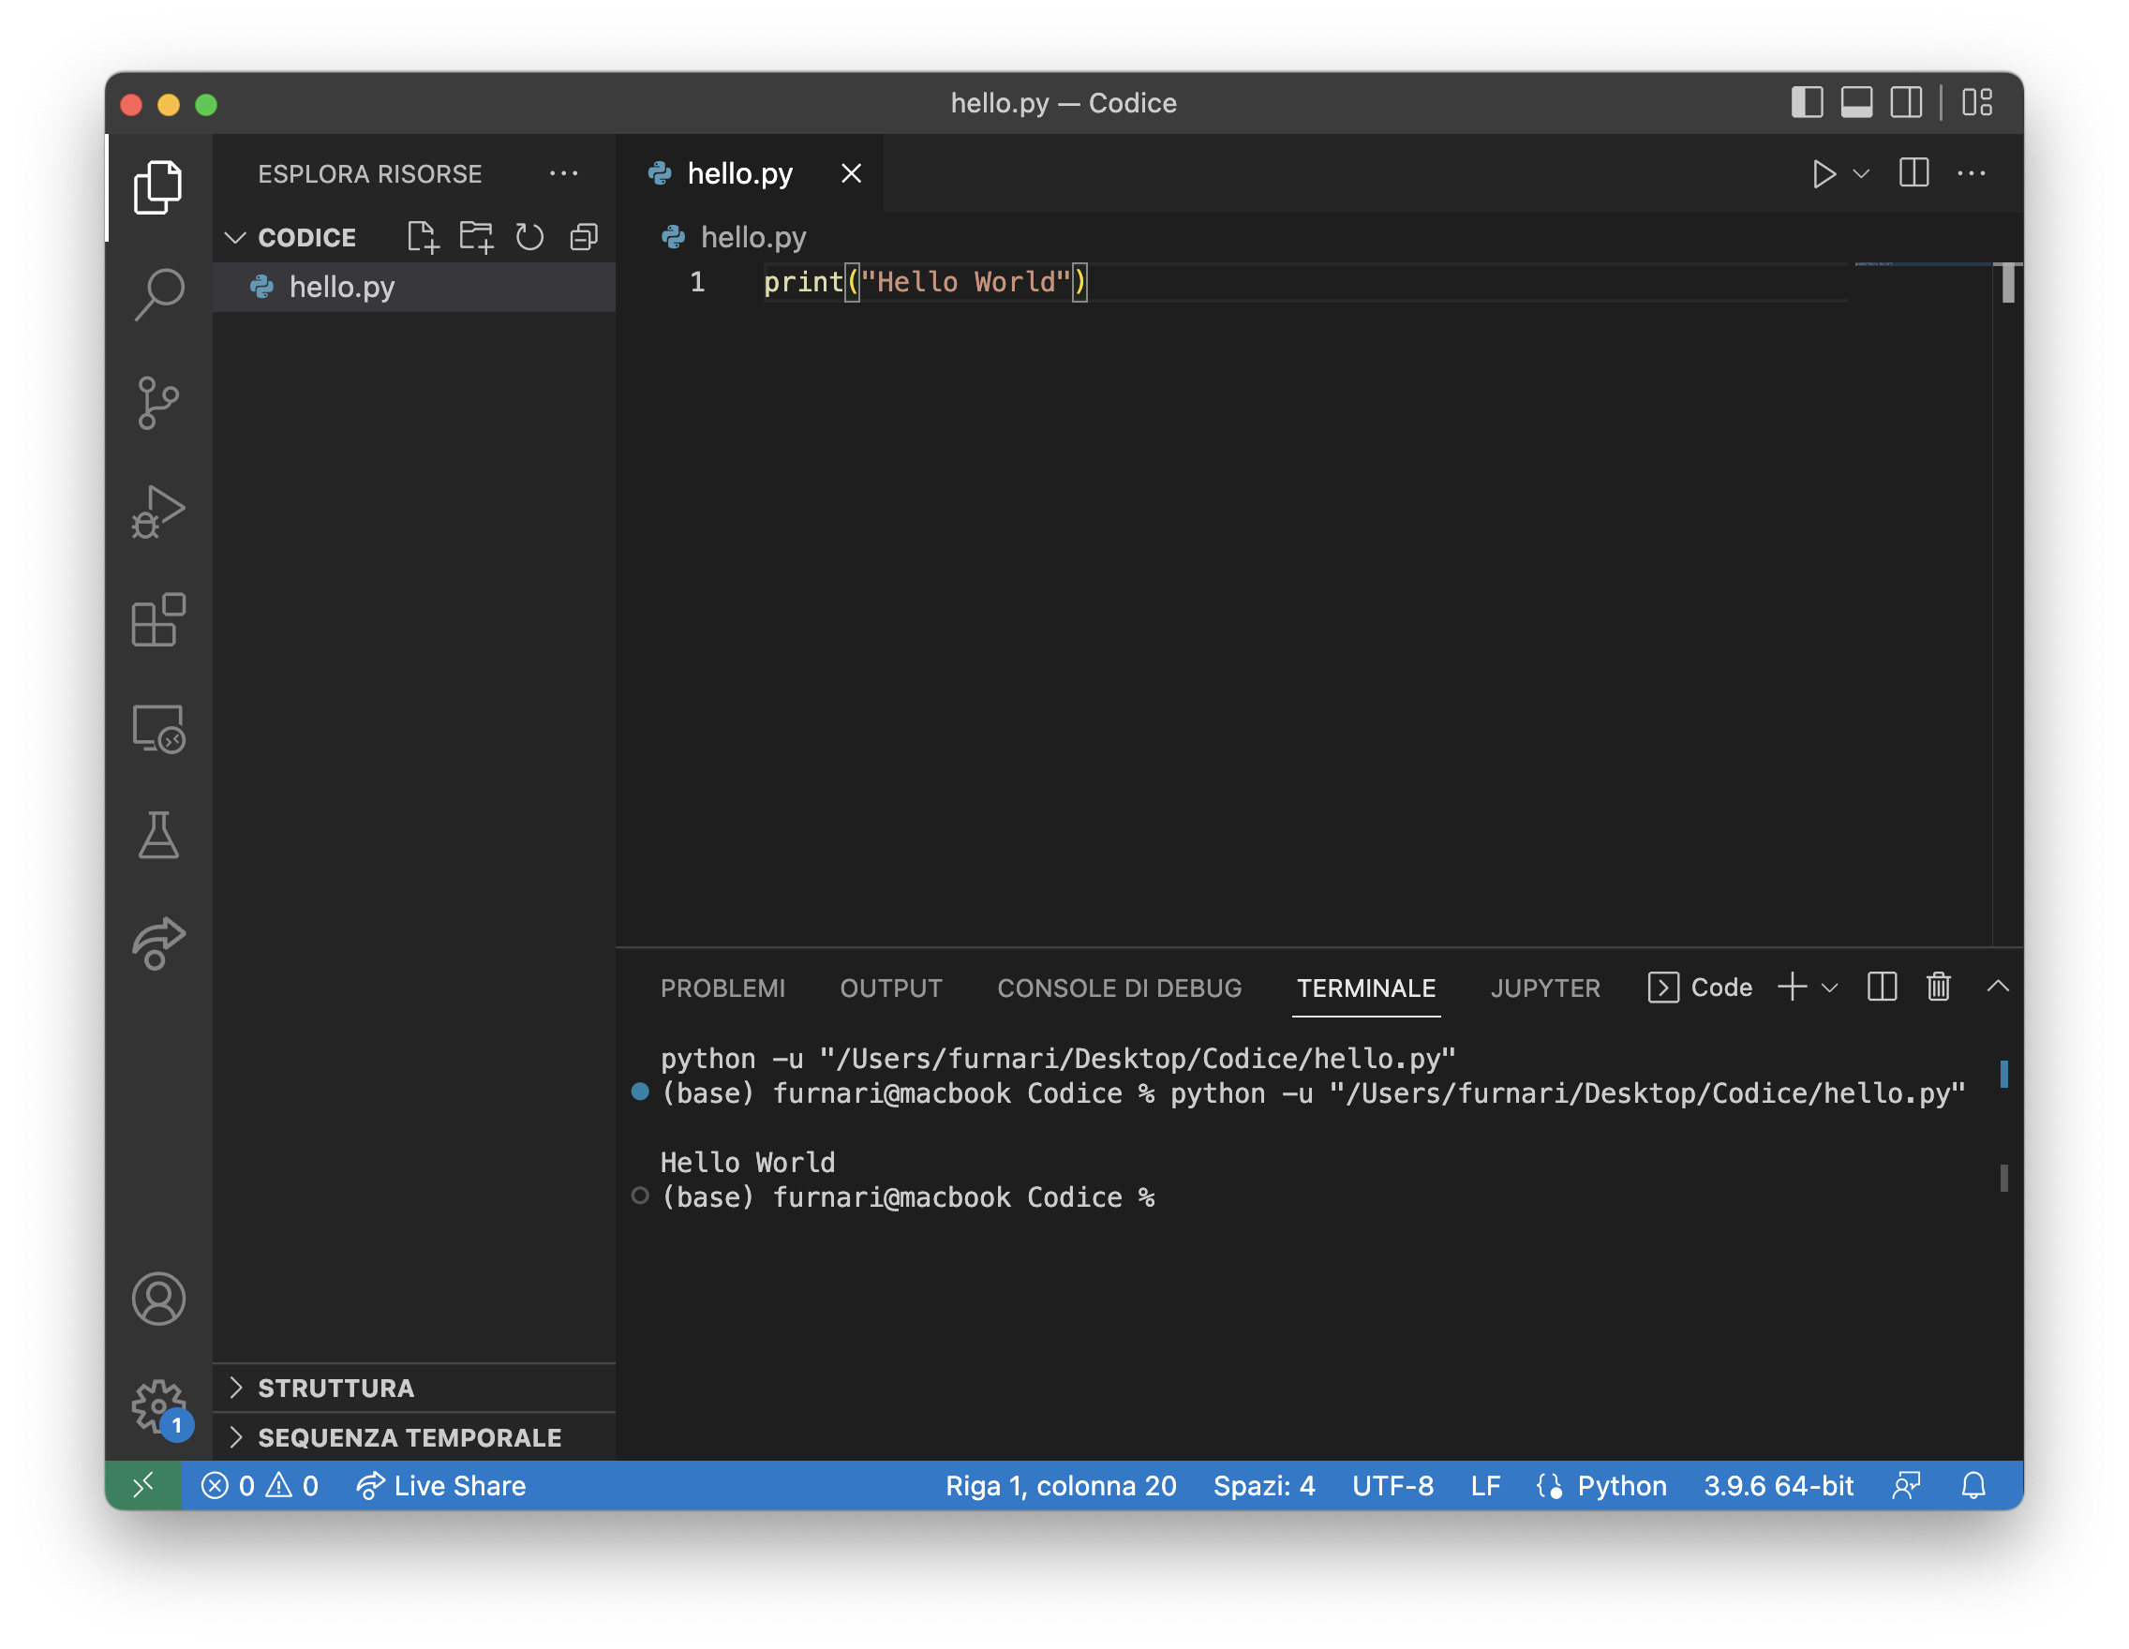Switch to the CONSOLE DI DEBUG tab
The height and width of the screenshot is (1649, 2129).
tap(1119, 988)
